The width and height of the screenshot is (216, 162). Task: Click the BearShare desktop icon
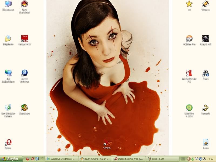(25, 108)
